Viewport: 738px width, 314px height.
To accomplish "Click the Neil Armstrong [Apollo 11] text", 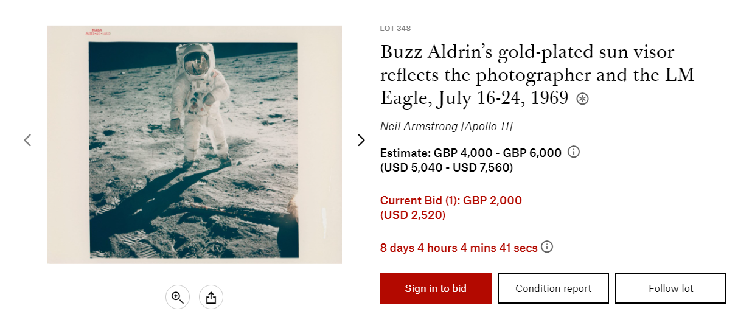I will point(446,127).
